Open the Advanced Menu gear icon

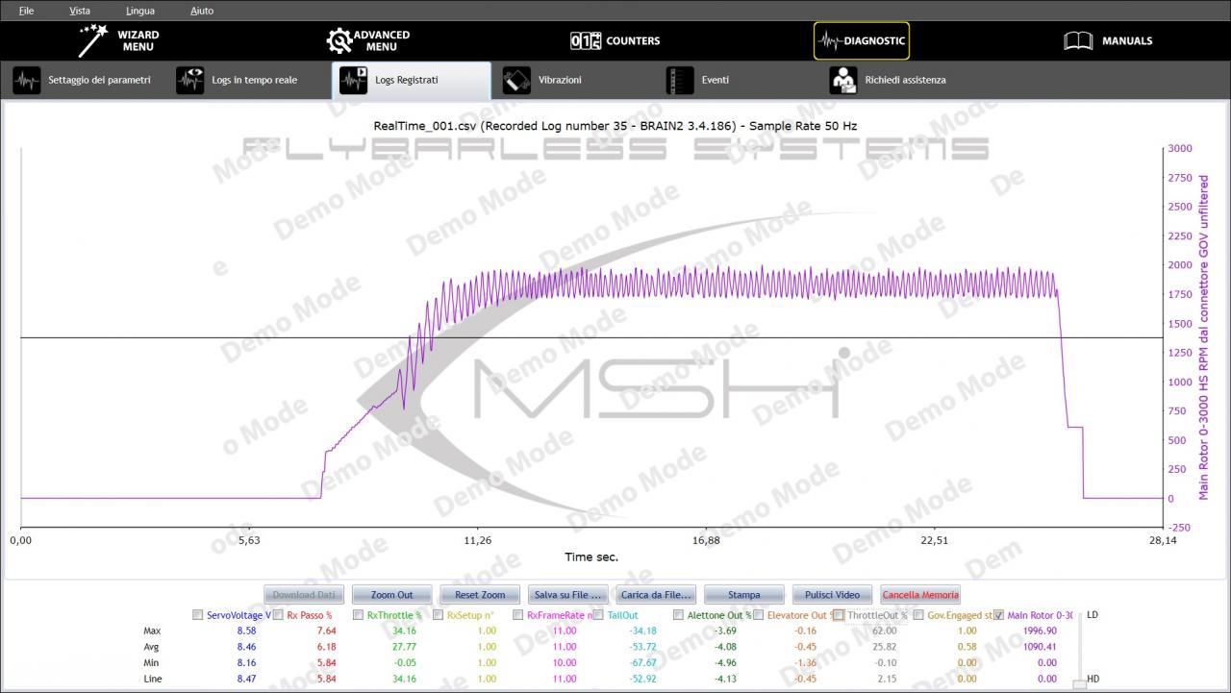[x=339, y=41]
